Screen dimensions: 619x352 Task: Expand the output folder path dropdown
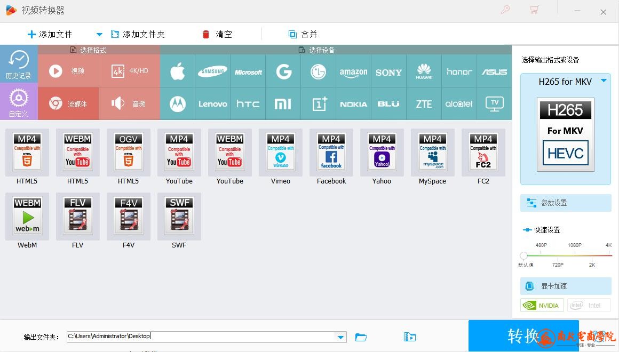pyautogui.click(x=340, y=337)
